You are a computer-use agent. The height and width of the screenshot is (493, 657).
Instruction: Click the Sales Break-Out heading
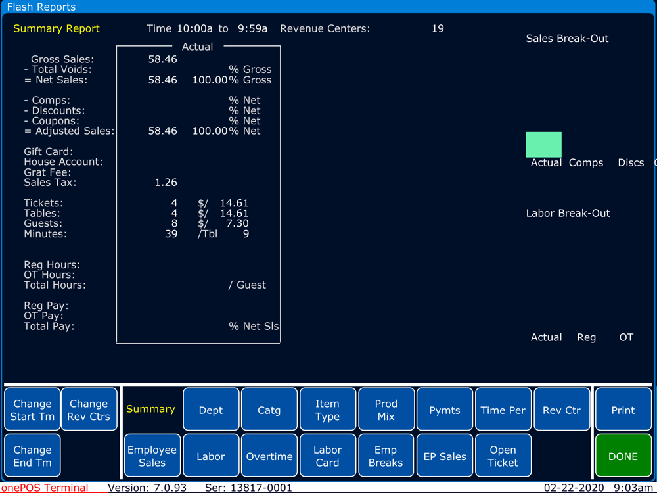(x=568, y=39)
